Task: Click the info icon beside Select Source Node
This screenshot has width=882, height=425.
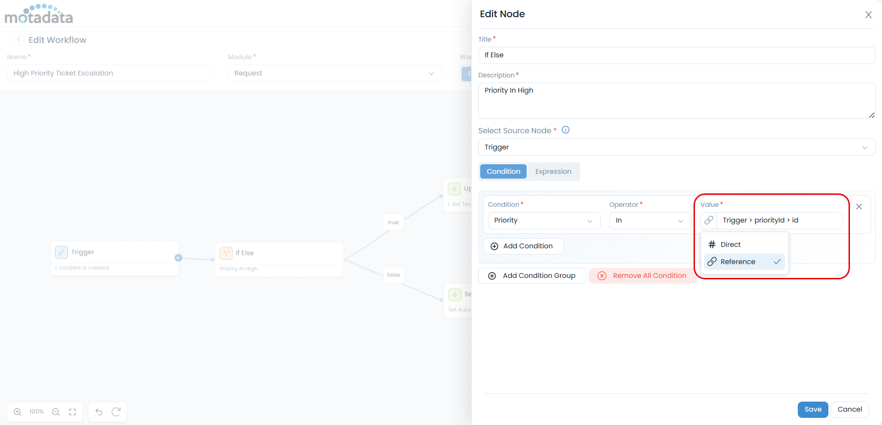Action: pos(565,130)
